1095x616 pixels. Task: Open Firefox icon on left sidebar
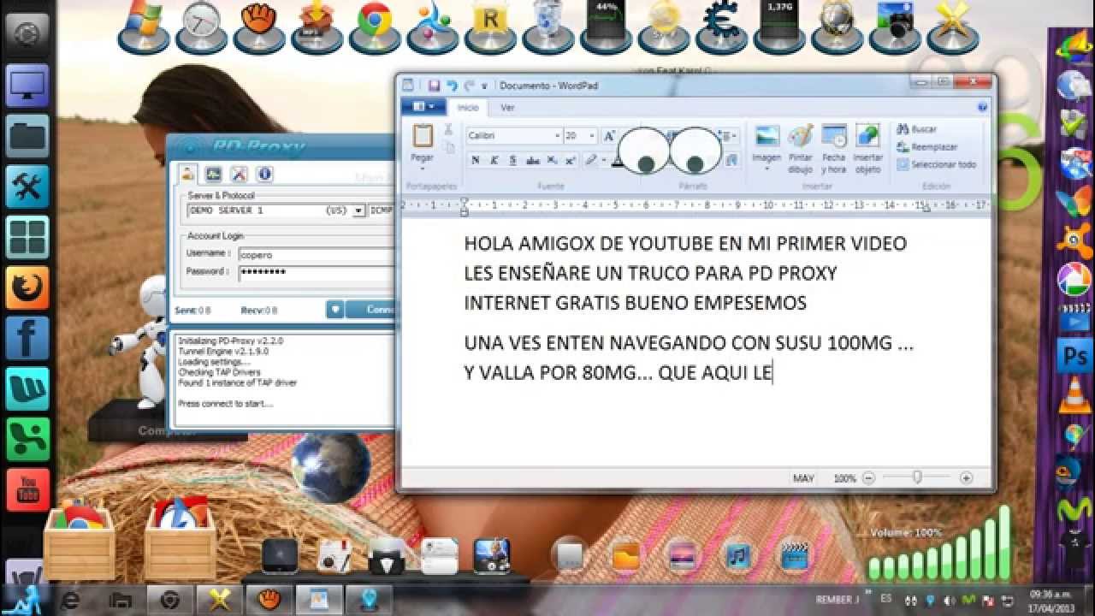coord(27,287)
